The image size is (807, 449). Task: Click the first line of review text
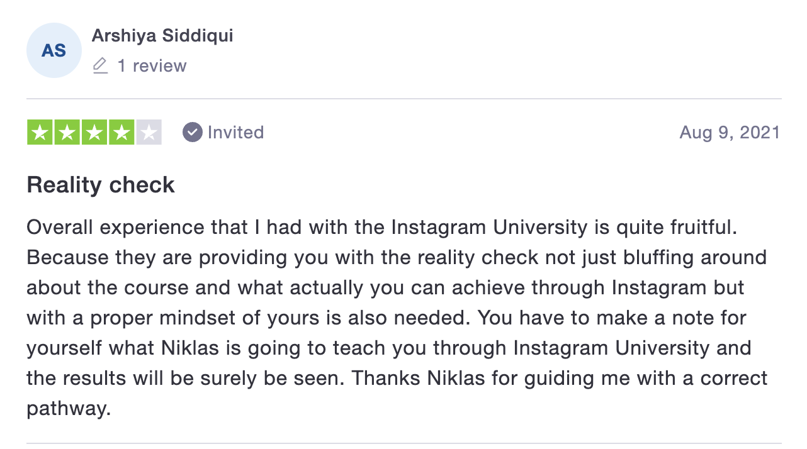(x=381, y=228)
